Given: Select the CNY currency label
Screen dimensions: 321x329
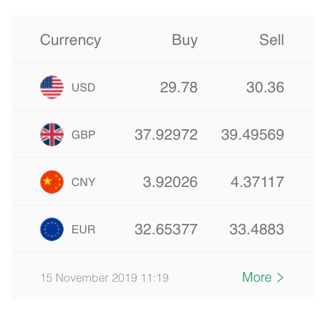Looking at the screenshot, I should click(x=83, y=182).
